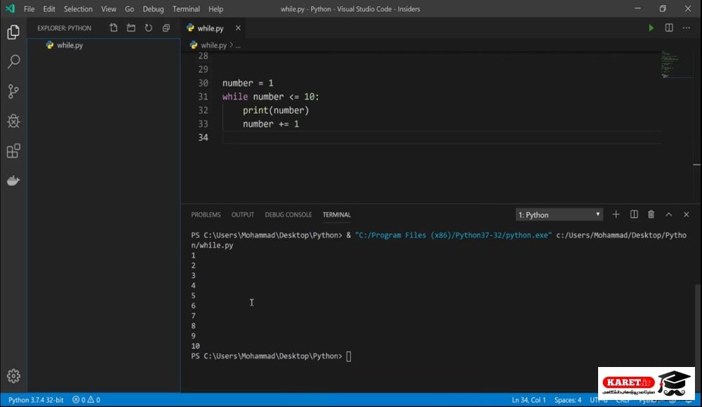Add a new terminal with the plus icon
The width and height of the screenshot is (702, 407).
point(616,215)
